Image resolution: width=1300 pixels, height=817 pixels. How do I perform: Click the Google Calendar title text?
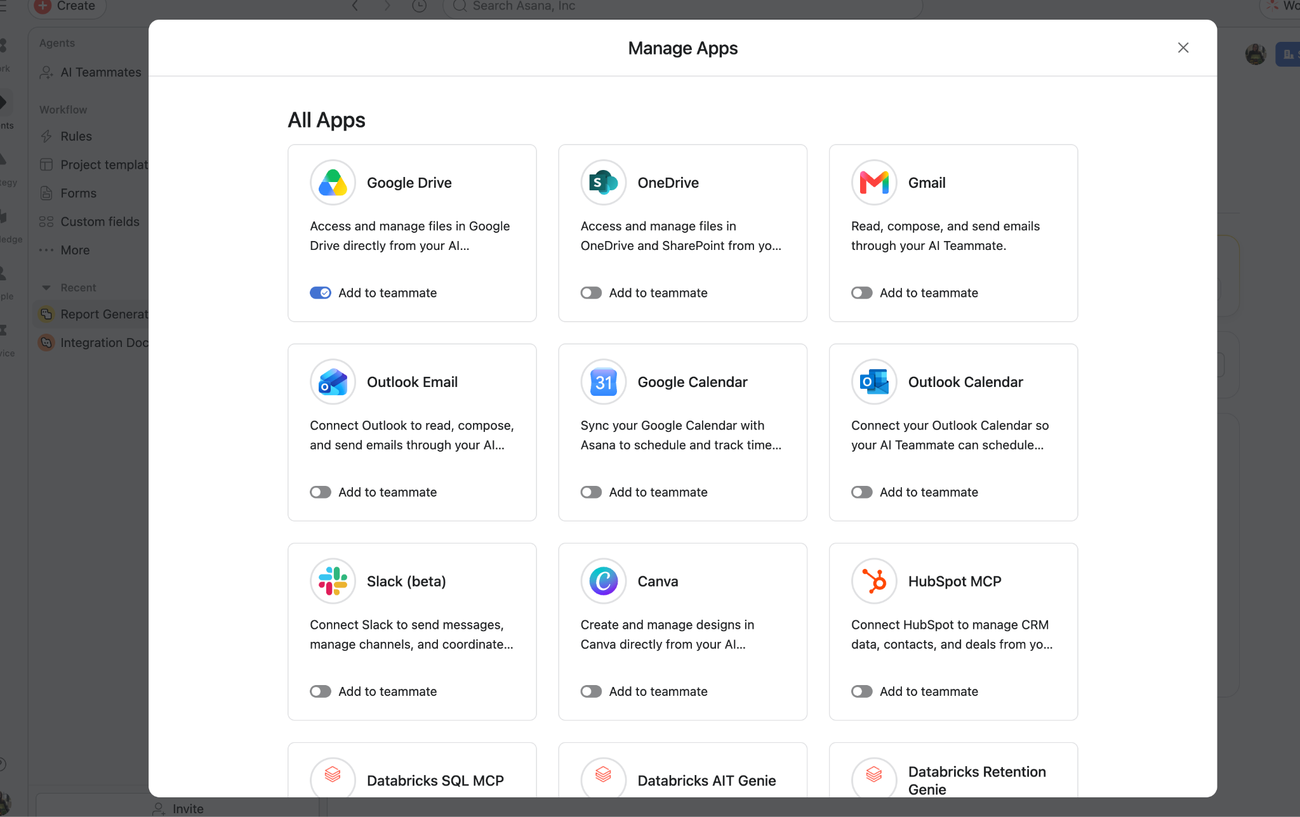[x=693, y=382]
